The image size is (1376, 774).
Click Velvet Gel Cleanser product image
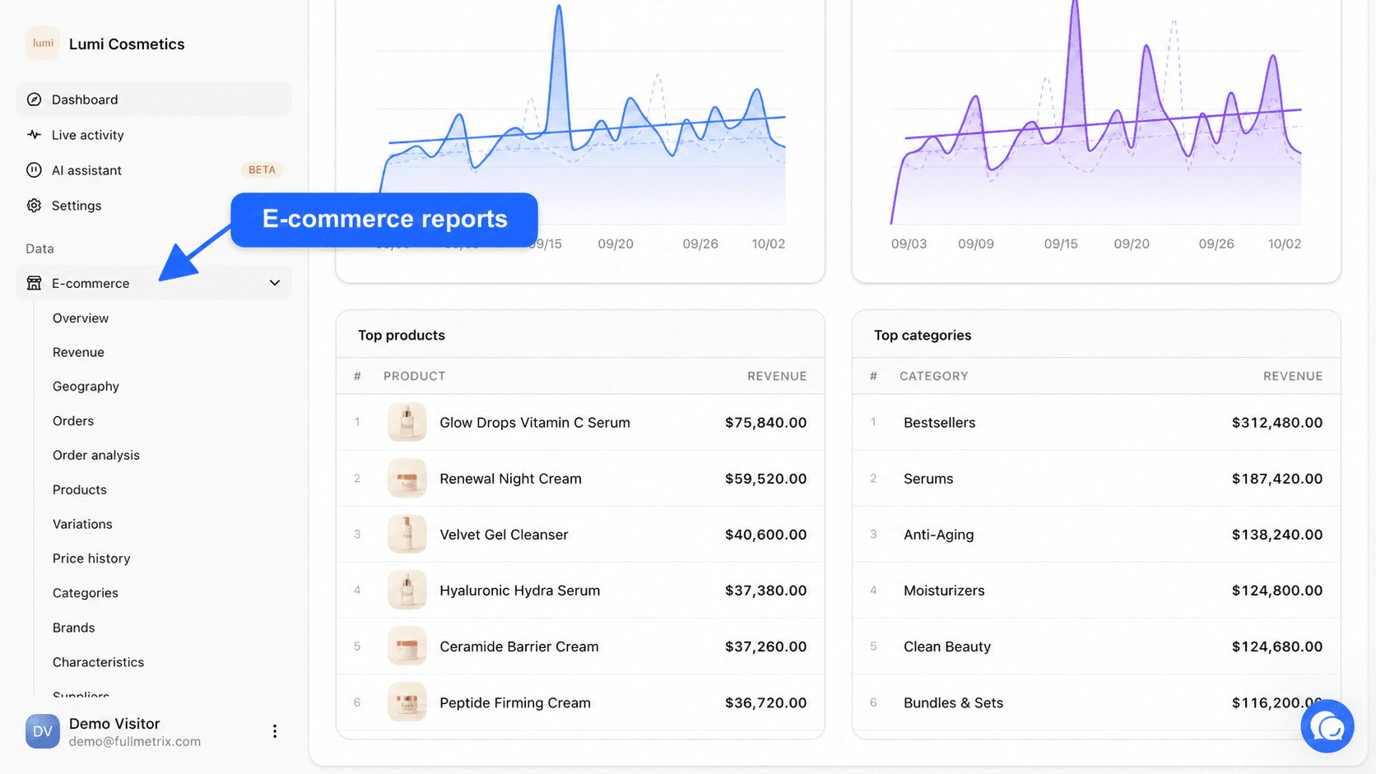click(407, 534)
